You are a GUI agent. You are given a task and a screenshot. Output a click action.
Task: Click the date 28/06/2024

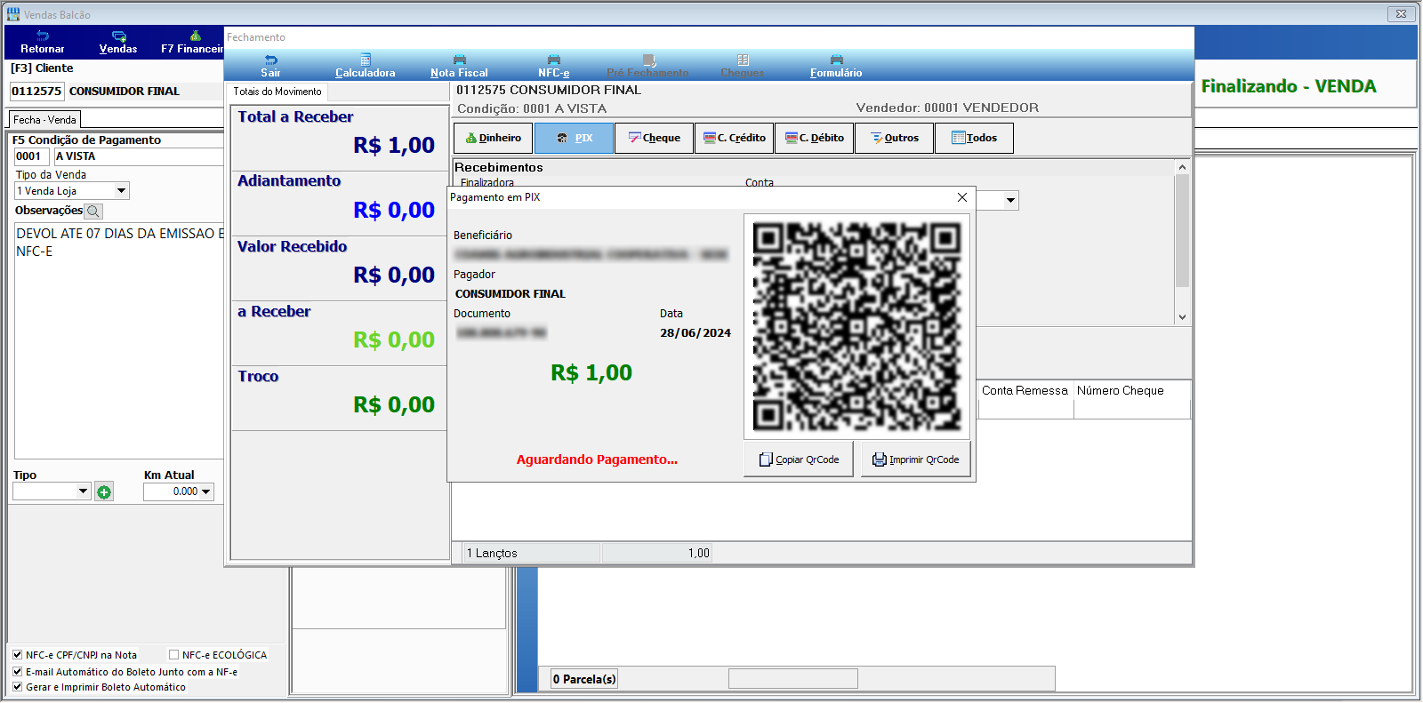tap(695, 333)
